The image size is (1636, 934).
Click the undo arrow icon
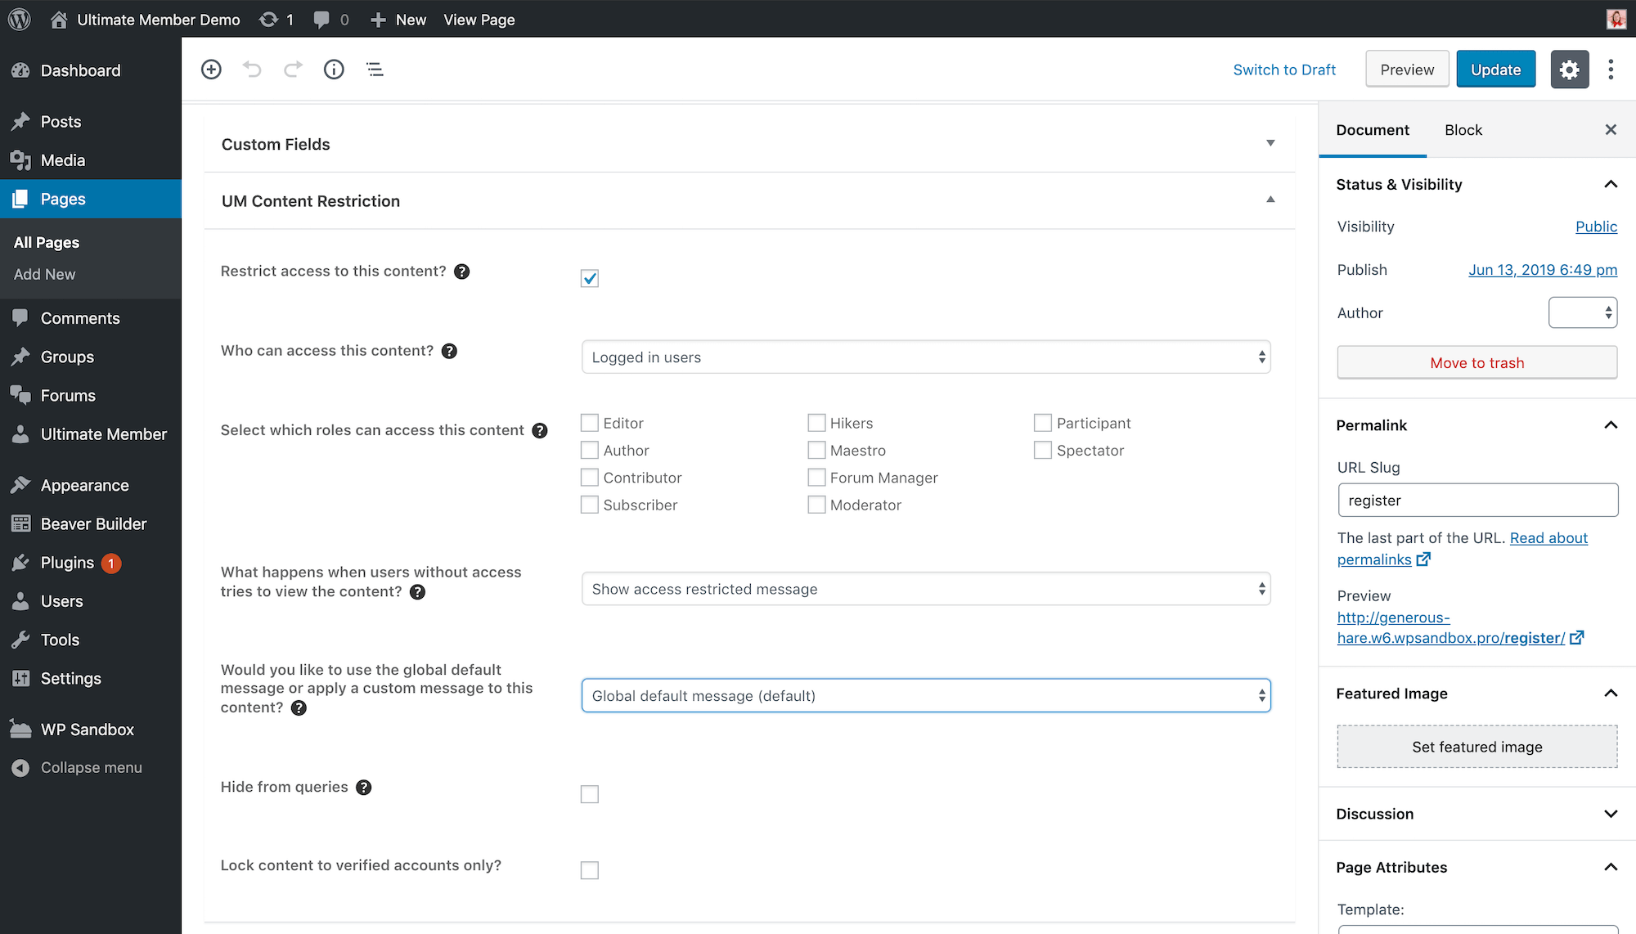coord(252,70)
